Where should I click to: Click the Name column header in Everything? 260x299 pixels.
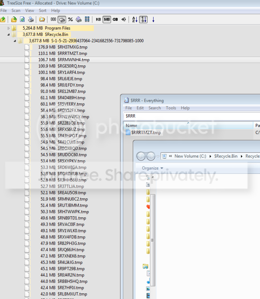(x=188, y=125)
